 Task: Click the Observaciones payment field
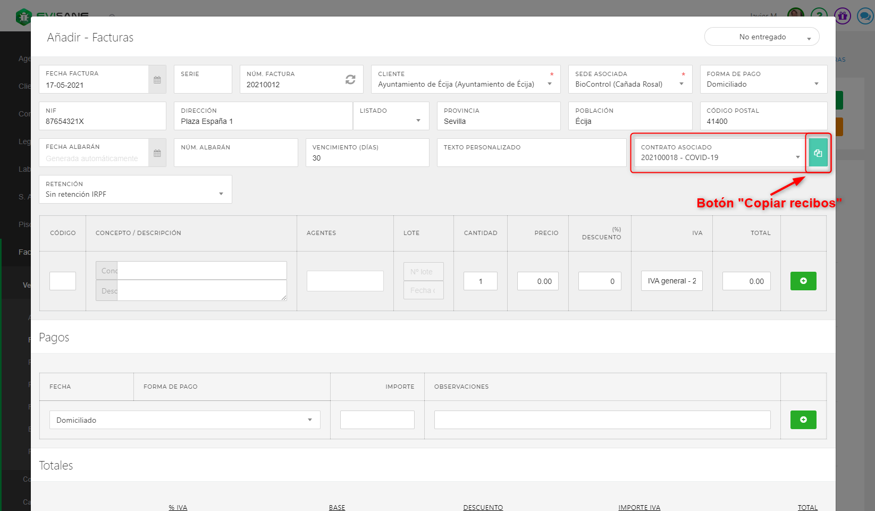(x=602, y=420)
